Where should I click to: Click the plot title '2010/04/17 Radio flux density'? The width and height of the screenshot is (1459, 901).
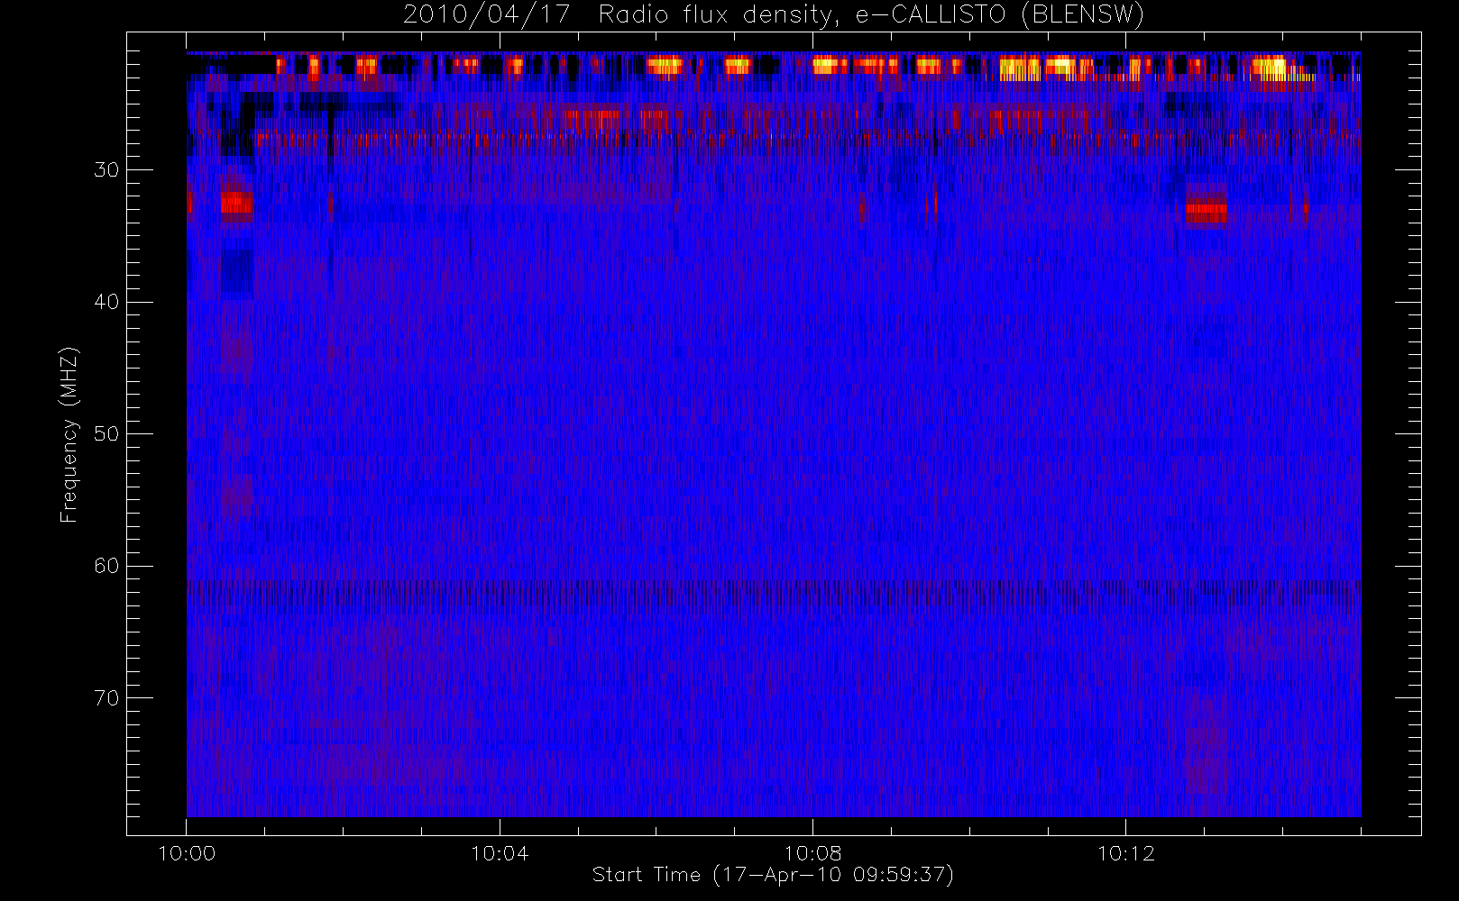point(773,15)
